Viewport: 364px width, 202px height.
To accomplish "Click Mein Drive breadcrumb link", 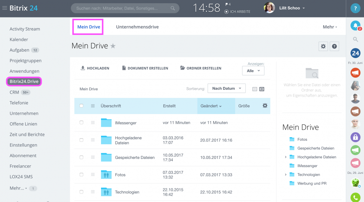I will coord(89,89).
